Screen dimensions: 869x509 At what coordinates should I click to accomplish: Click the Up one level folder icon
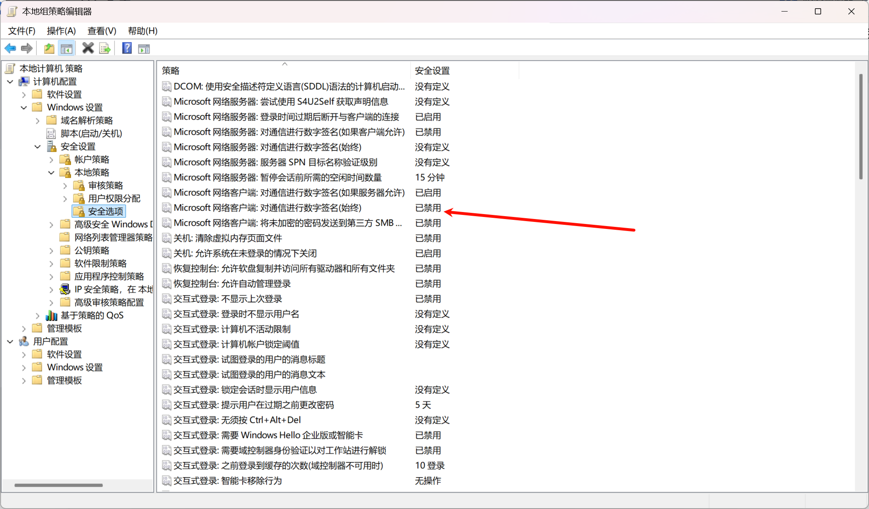(49, 49)
